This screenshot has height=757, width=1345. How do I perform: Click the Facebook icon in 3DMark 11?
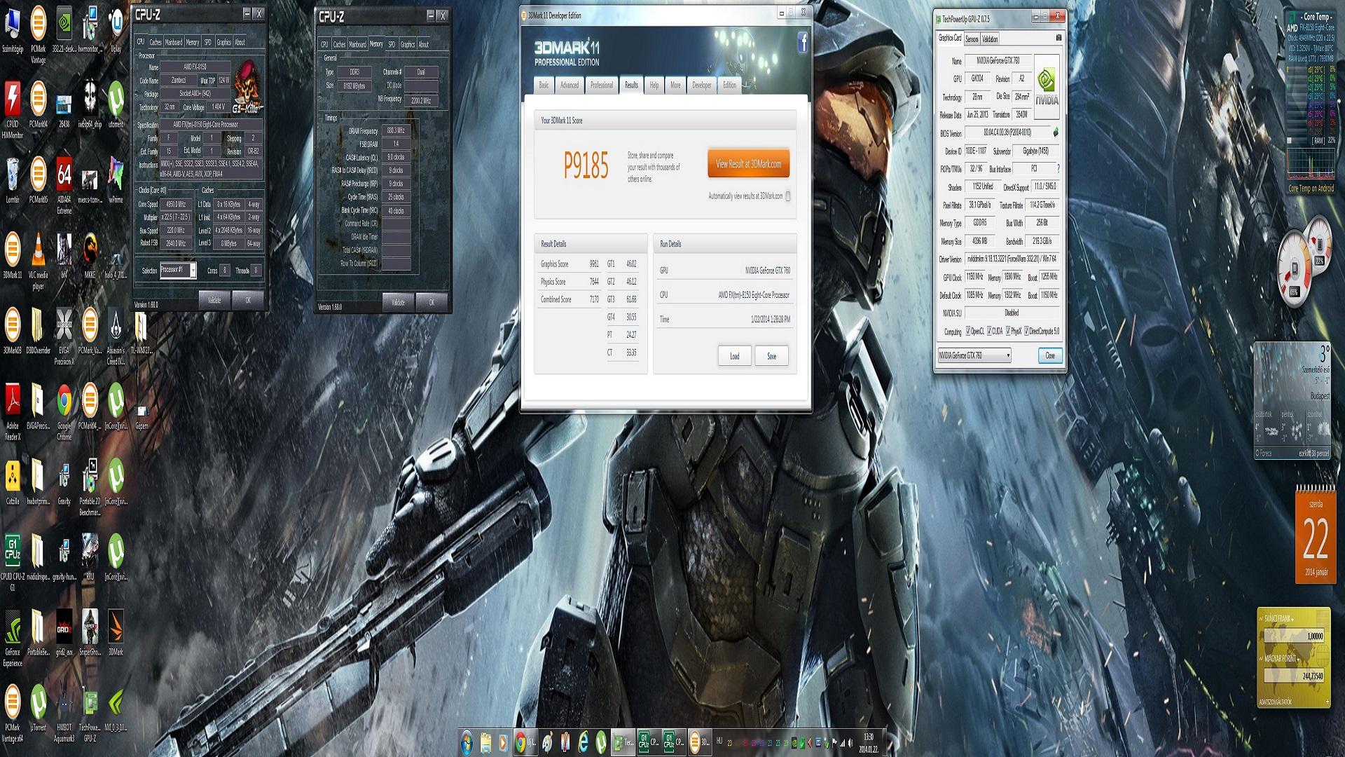pyautogui.click(x=803, y=43)
